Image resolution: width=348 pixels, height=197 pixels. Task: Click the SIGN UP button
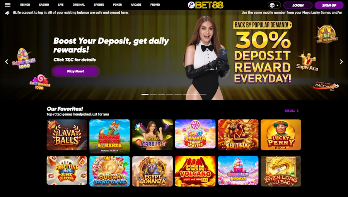point(329,5)
